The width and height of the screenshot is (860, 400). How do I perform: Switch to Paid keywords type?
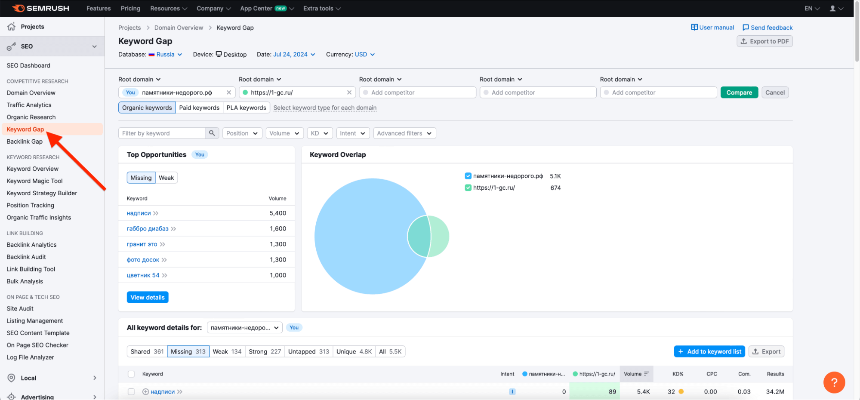199,108
